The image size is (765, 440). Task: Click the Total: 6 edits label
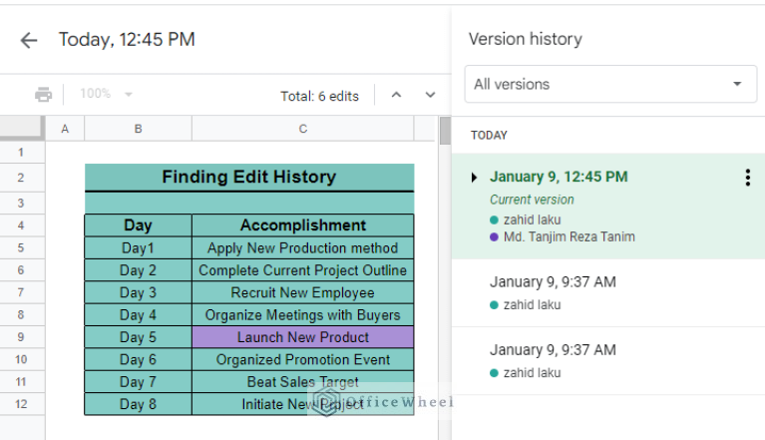[319, 96]
